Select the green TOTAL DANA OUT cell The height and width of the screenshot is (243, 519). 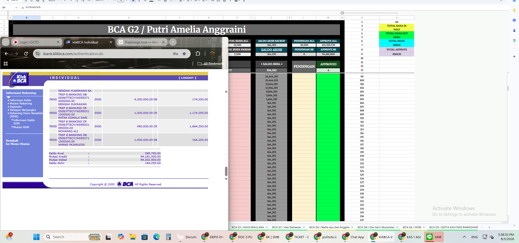(397, 33)
